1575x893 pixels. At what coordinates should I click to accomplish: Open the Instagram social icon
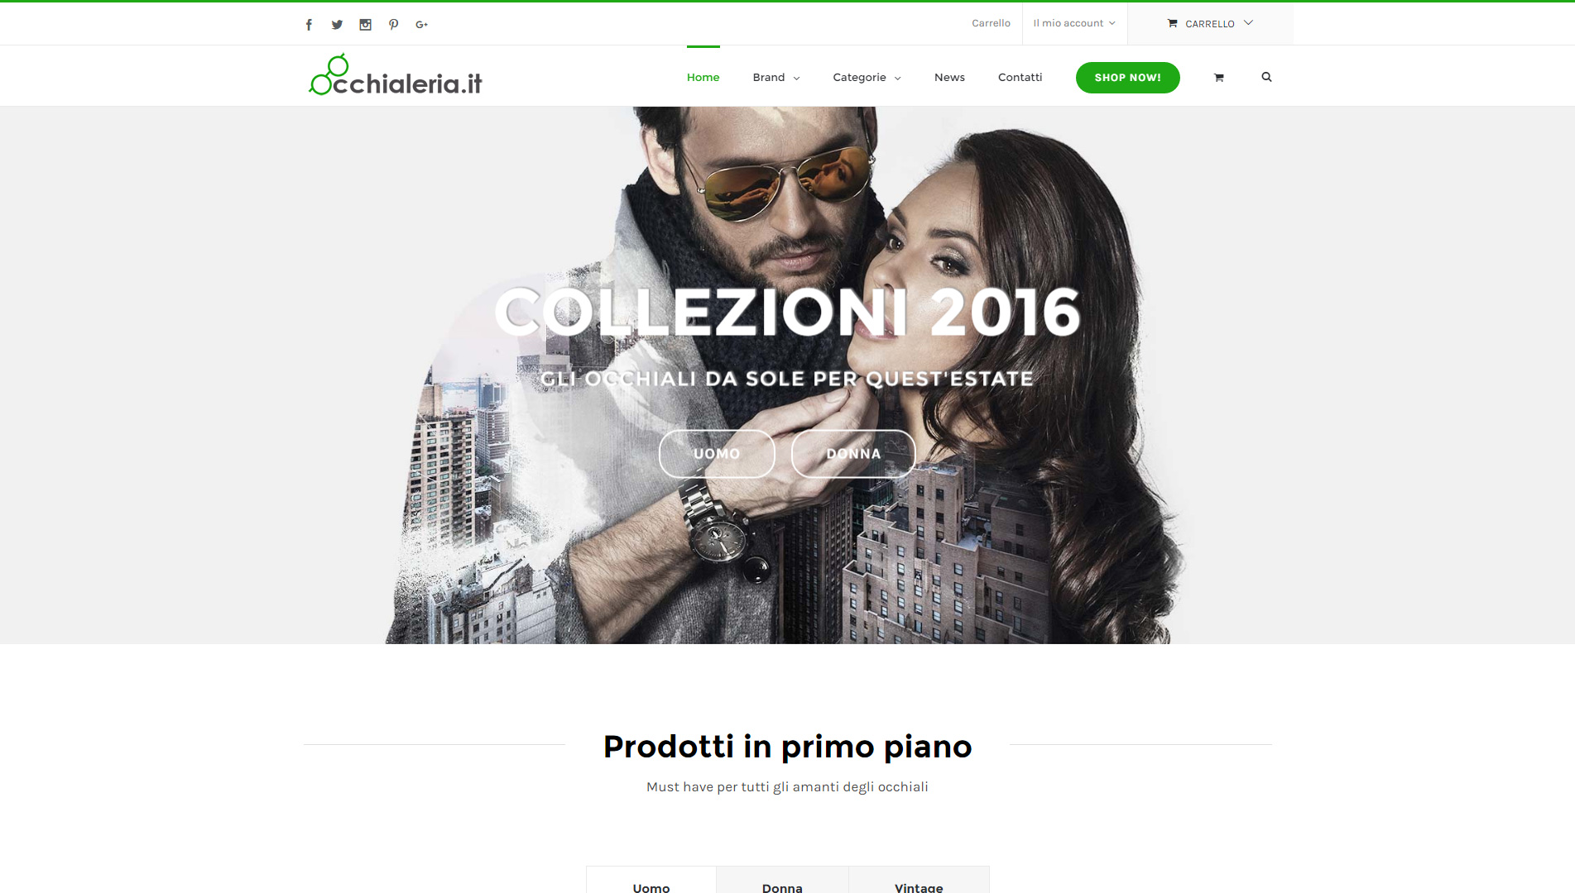[365, 25]
